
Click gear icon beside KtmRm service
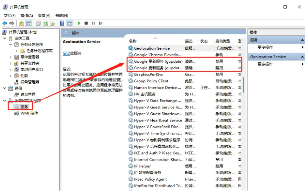pos(131,186)
